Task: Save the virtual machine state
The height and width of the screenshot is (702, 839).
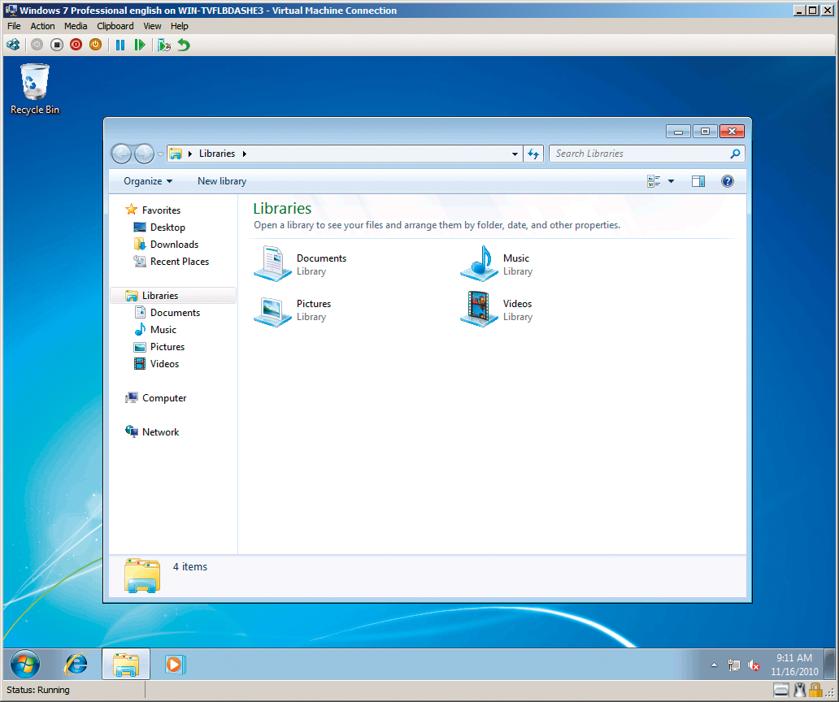Action: click(94, 45)
